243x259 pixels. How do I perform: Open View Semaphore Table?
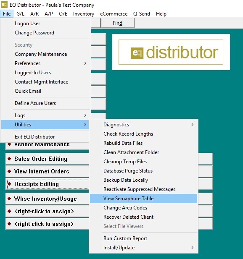point(143,199)
